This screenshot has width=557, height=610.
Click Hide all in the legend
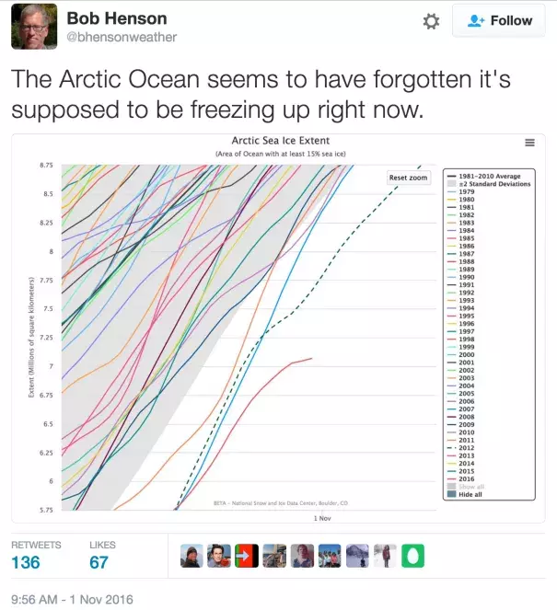[x=465, y=494]
